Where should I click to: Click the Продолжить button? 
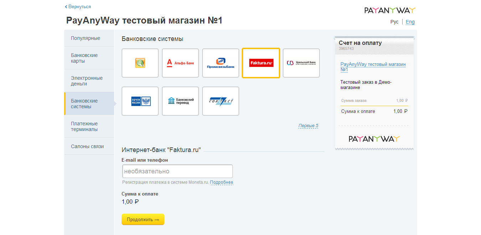143,219
